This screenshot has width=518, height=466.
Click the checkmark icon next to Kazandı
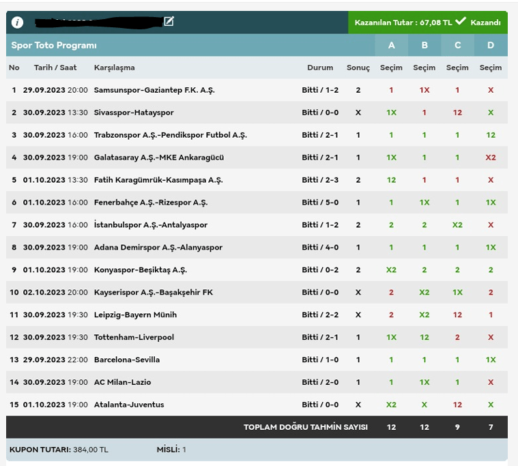[x=461, y=22]
